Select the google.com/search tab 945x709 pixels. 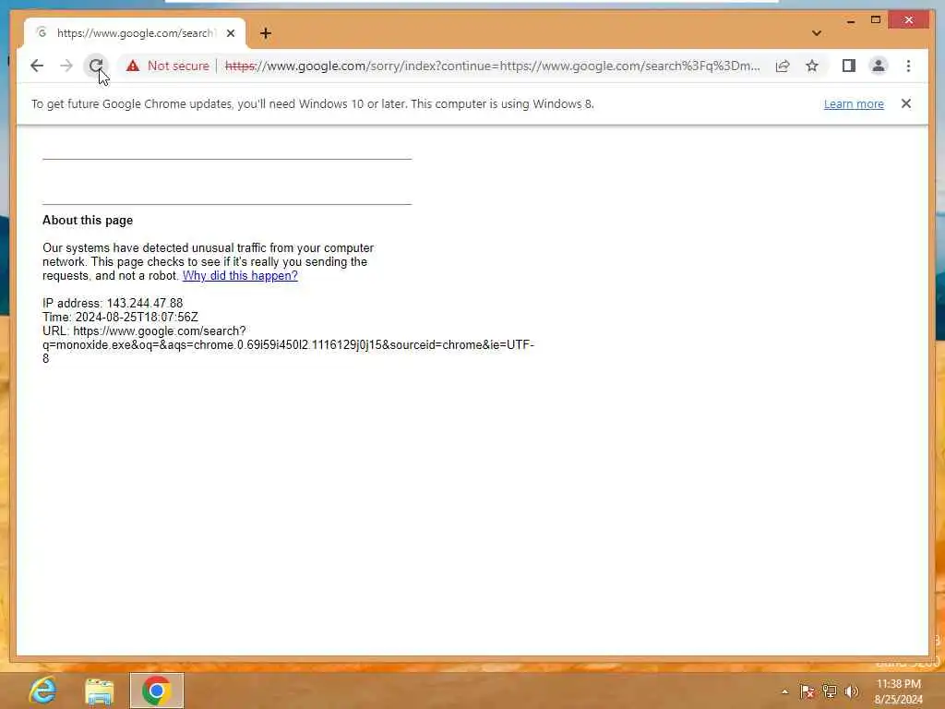pos(135,33)
